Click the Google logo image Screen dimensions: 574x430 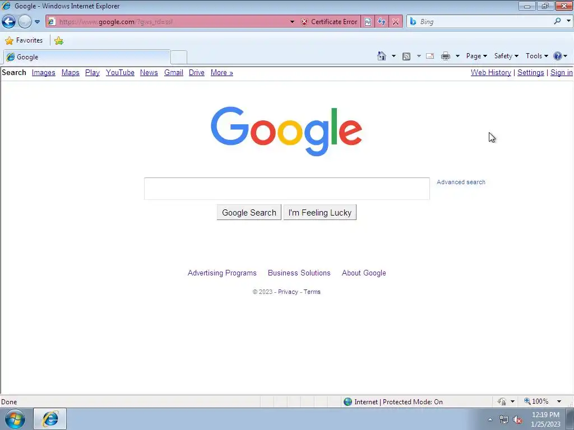coord(286,131)
